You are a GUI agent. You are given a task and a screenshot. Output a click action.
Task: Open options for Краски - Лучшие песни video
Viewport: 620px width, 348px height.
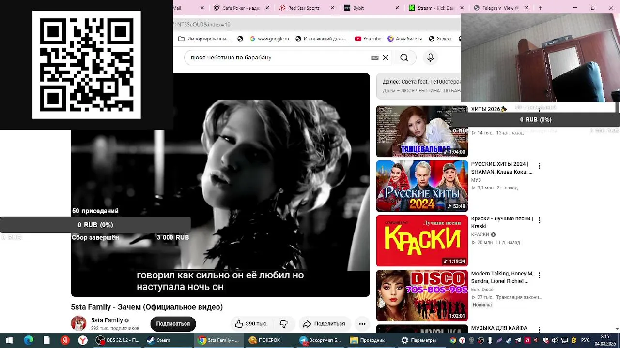coord(539,220)
